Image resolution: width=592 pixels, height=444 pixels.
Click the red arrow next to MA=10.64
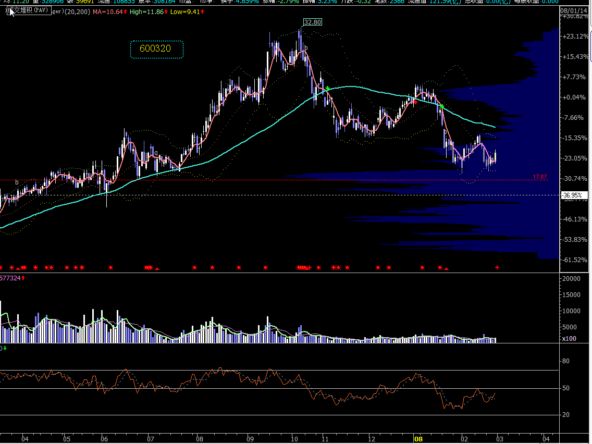[126, 11]
